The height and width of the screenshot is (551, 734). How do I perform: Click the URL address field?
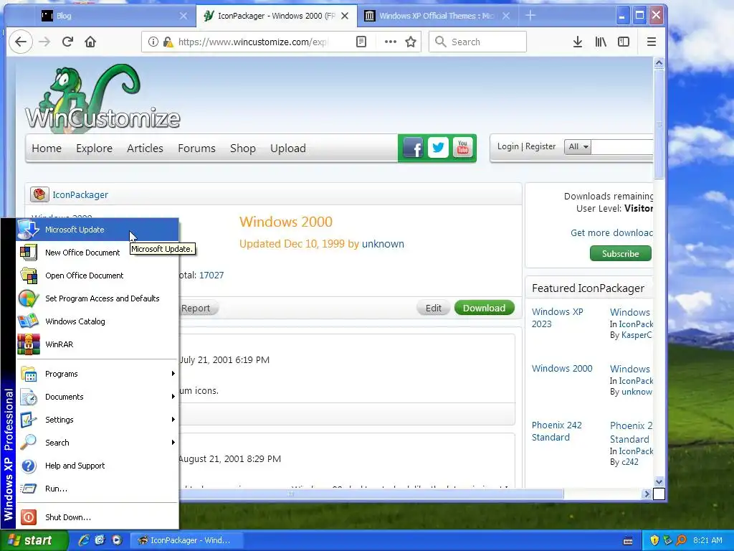(x=253, y=42)
